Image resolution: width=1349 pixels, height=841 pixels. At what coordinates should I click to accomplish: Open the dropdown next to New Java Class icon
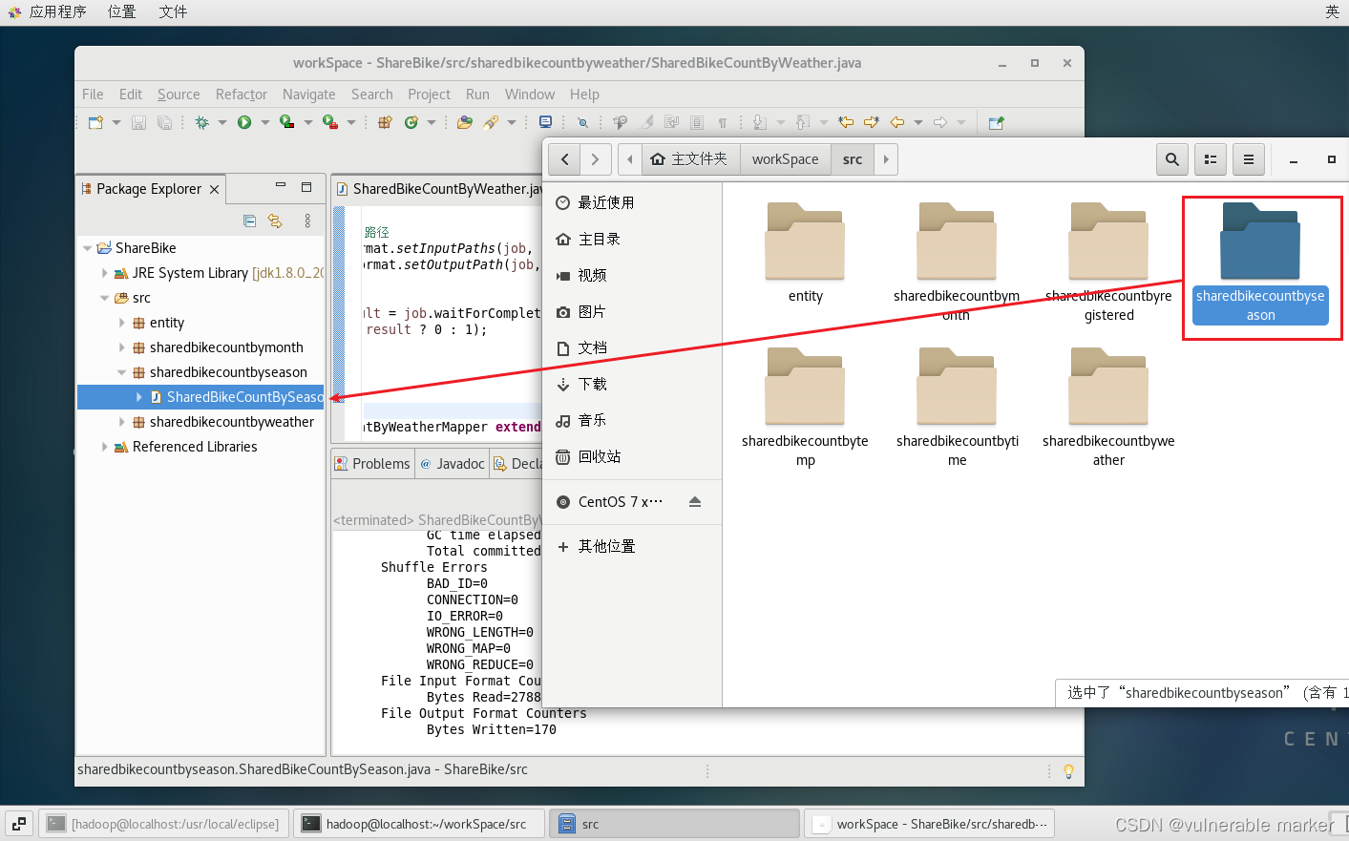(x=432, y=122)
